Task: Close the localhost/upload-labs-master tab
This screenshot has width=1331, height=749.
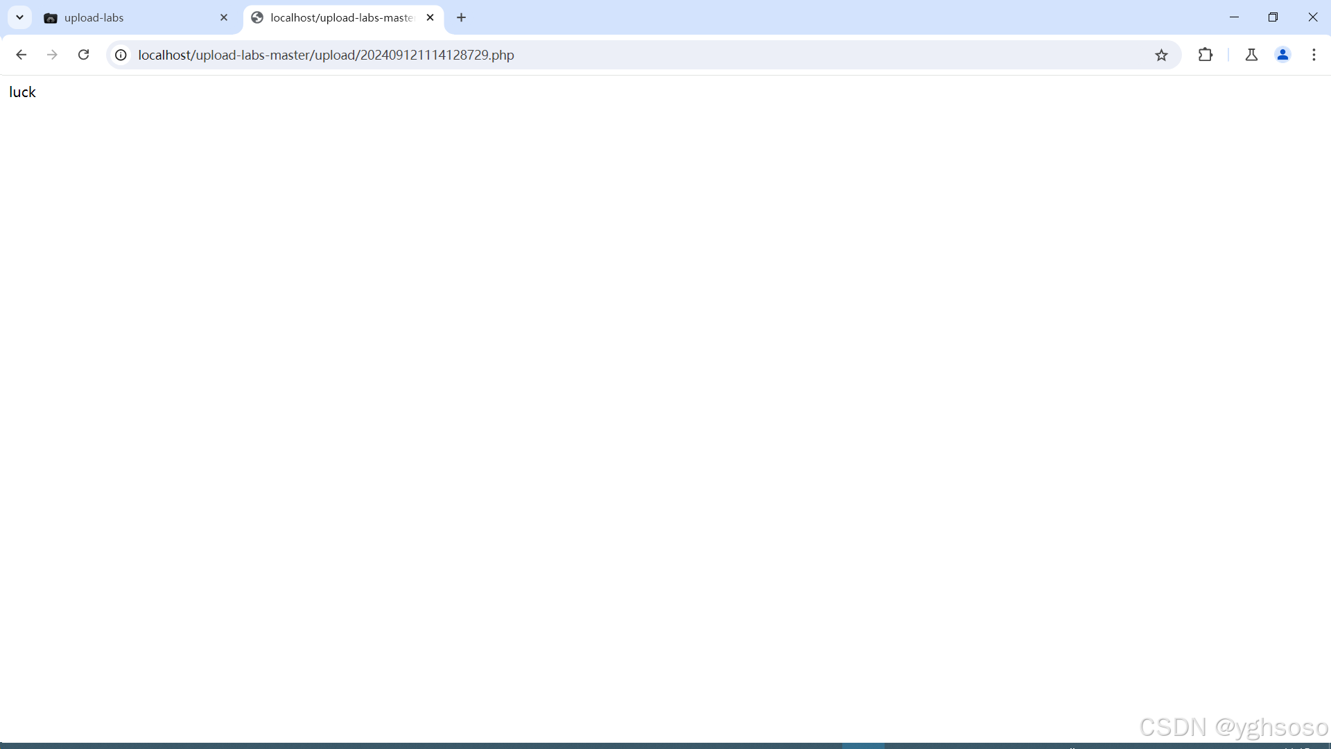Action: (430, 18)
